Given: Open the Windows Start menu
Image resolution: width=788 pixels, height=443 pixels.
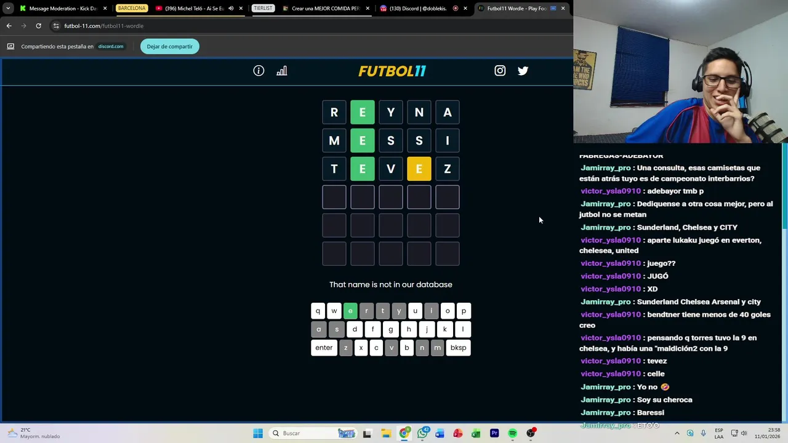Looking at the screenshot, I should coord(258,433).
